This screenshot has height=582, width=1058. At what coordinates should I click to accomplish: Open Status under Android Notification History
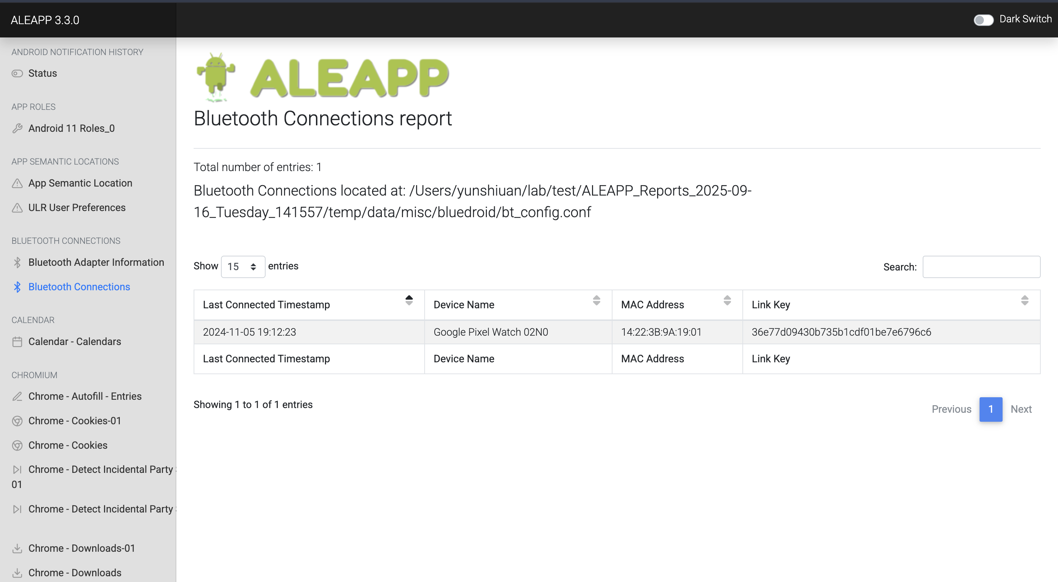43,73
